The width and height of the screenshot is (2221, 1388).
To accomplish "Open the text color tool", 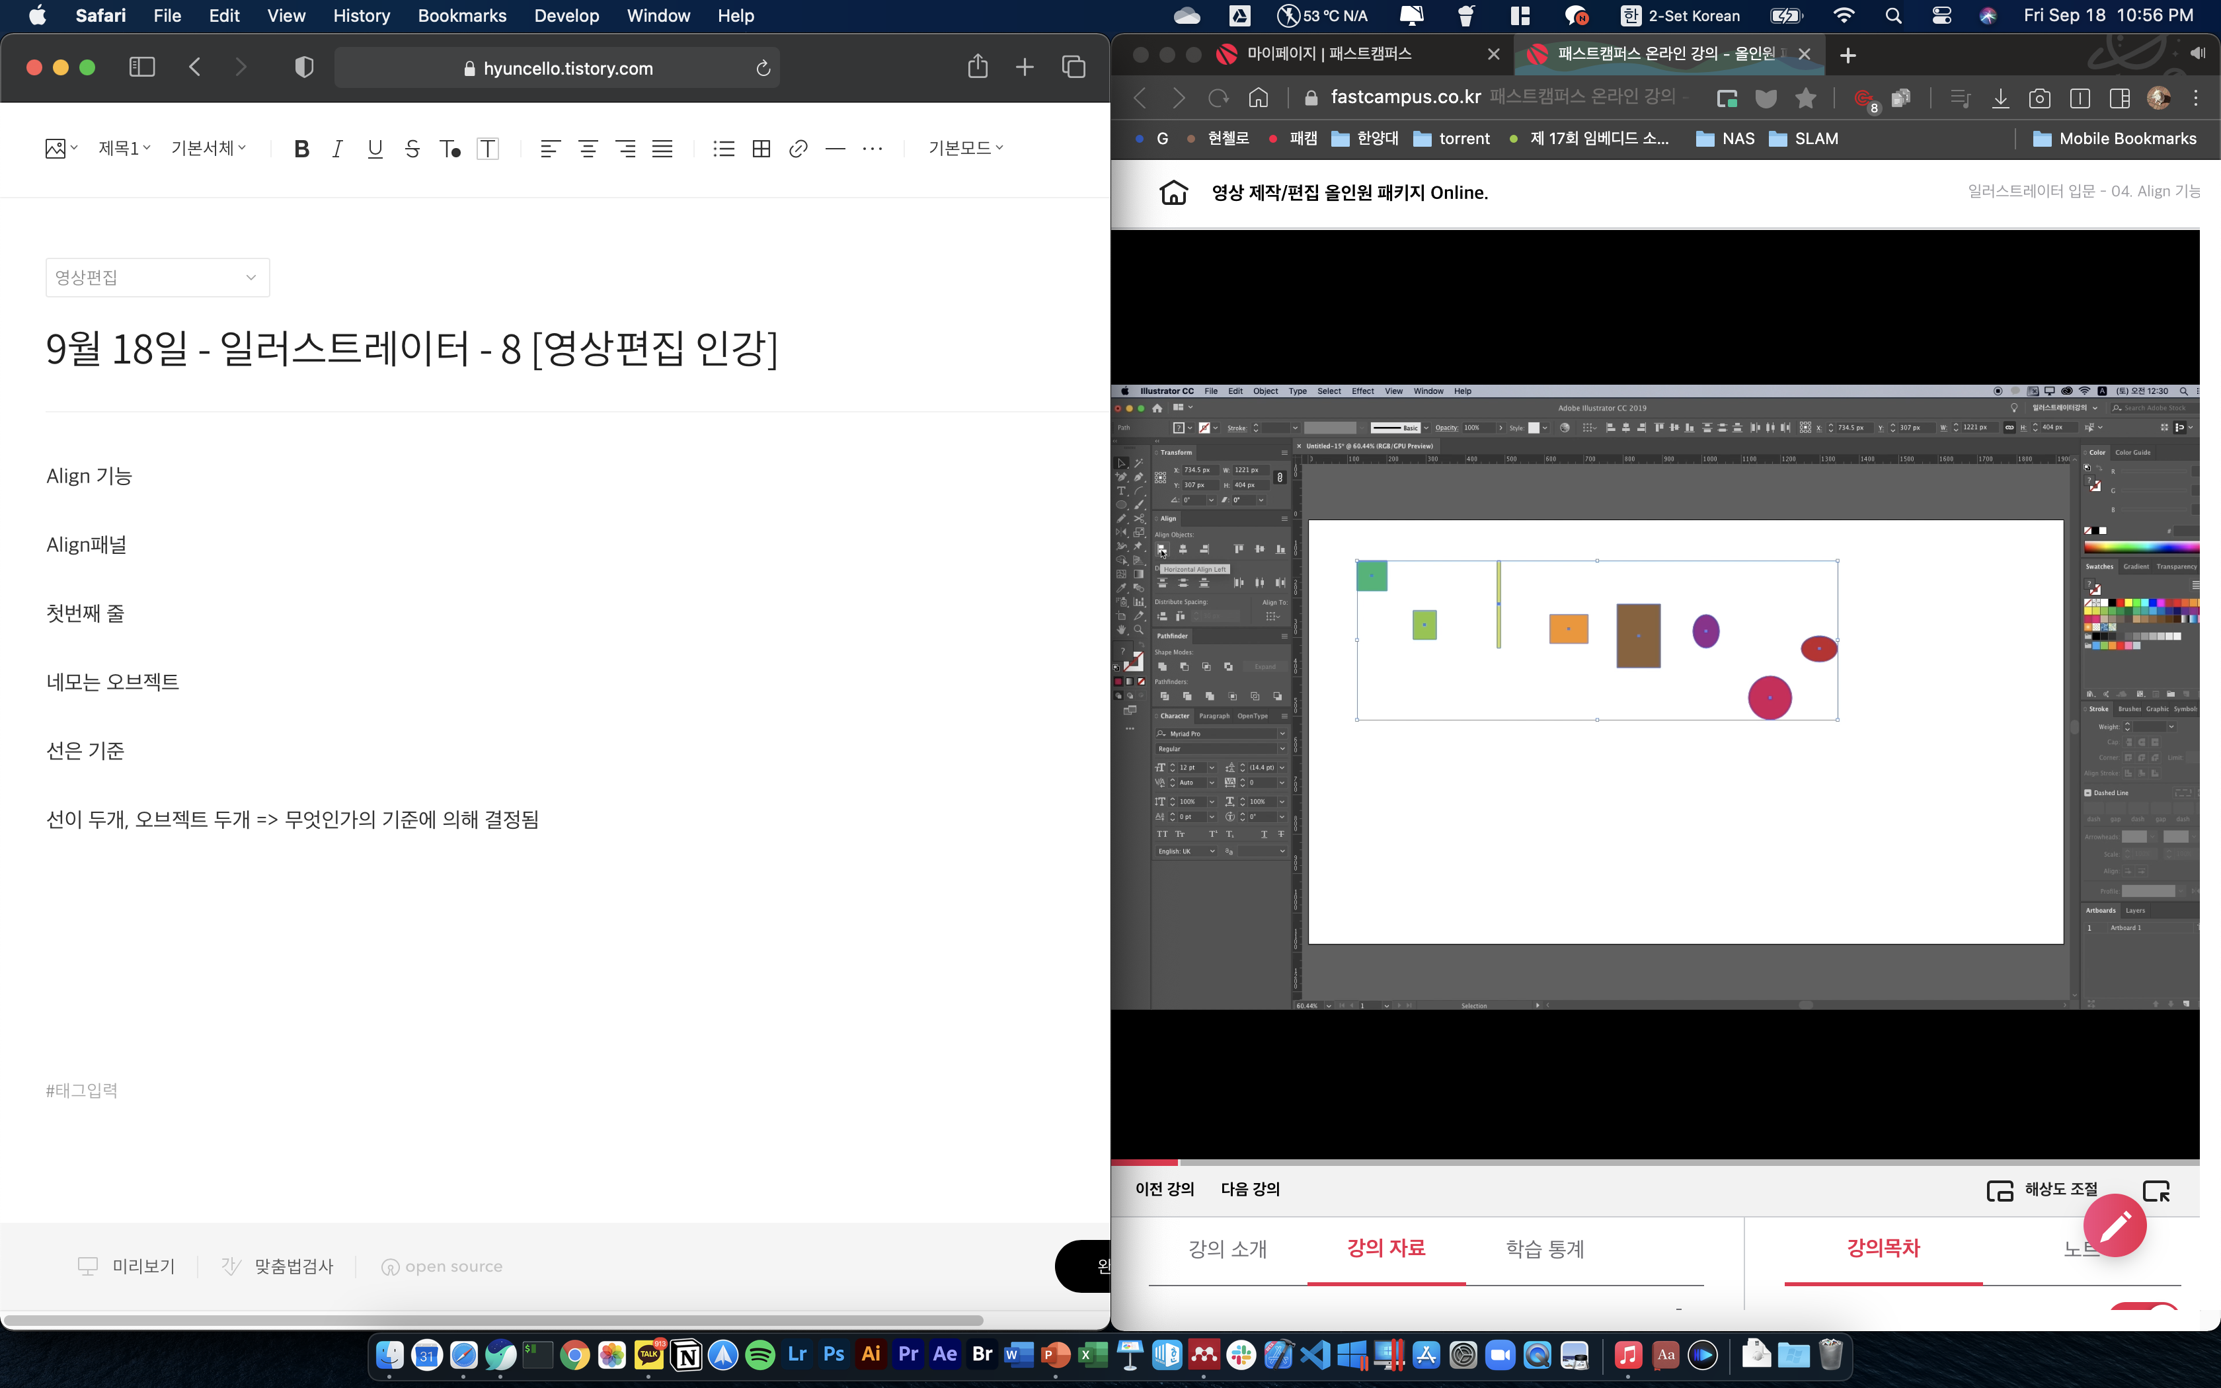I will (x=449, y=149).
